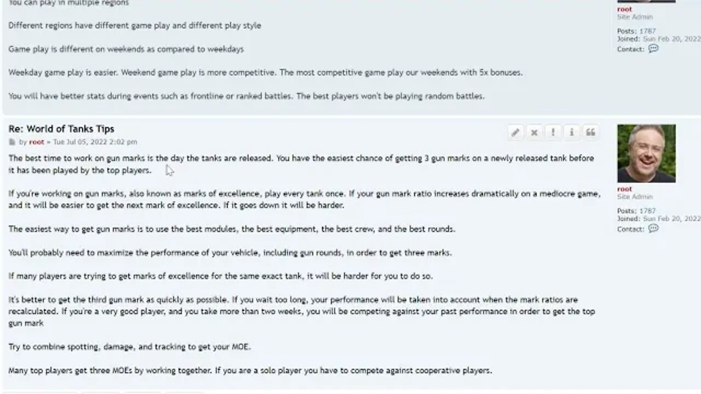Click the line about combining spotting, damage, and tracking

pyautogui.click(x=129, y=347)
